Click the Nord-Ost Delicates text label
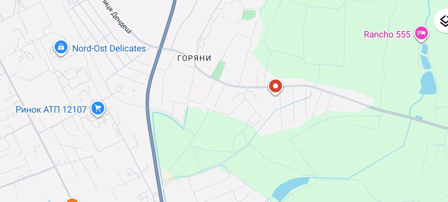The image size is (448, 202). pos(109,48)
